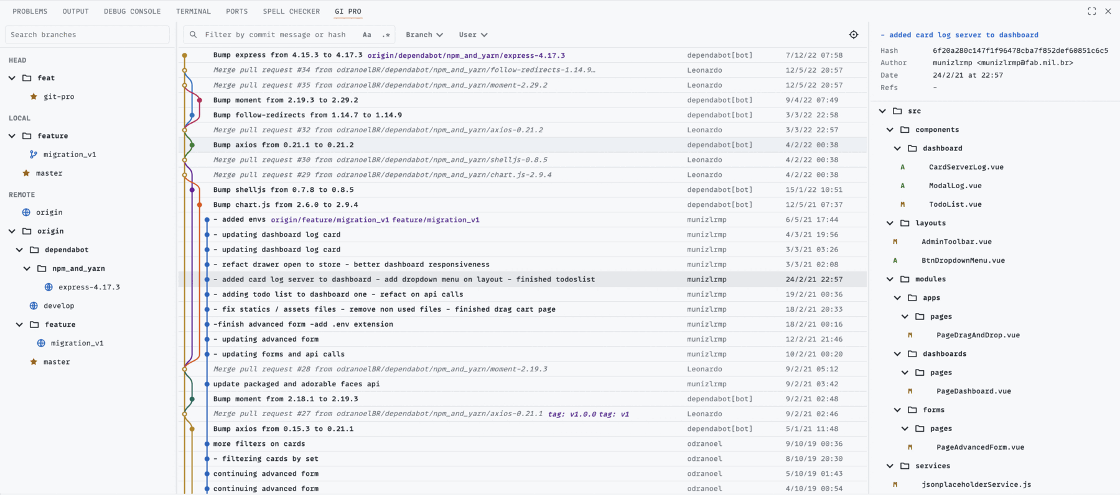This screenshot has width=1120, height=495.
Task: Open the PageDragAndDrop.vue file
Action: tap(978, 335)
